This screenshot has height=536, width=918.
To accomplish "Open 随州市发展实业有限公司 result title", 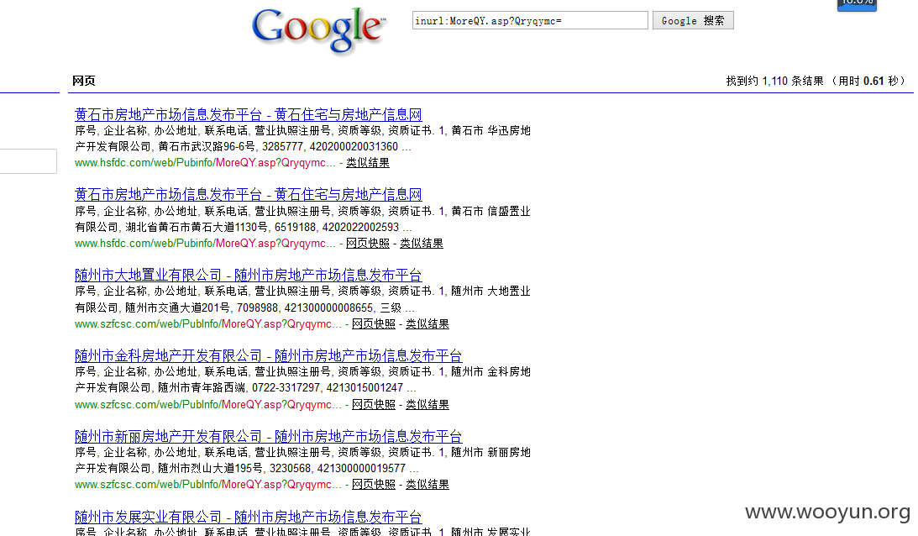I will [249, 518].
